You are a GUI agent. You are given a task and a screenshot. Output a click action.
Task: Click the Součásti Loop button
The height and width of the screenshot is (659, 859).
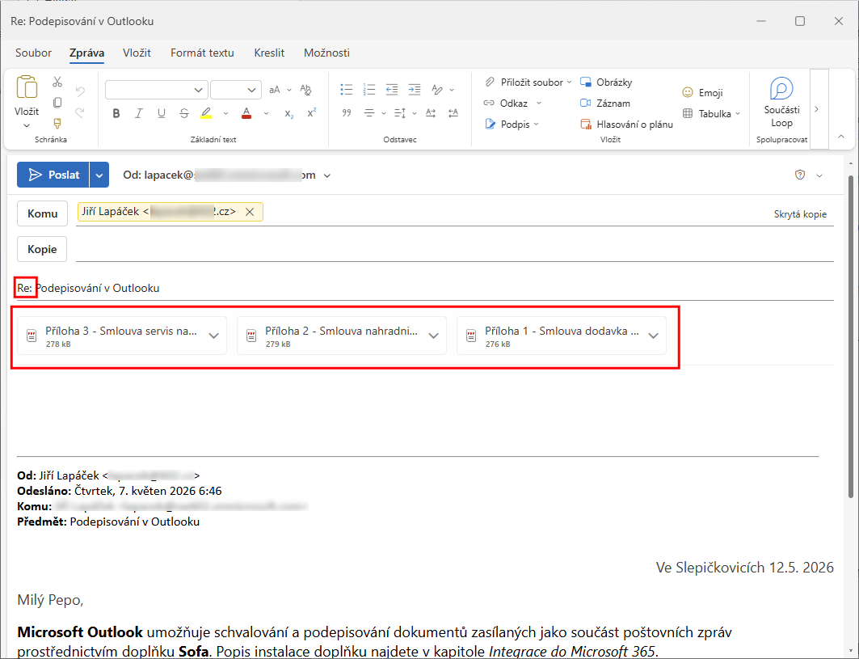pyautogui.click(x=781, y=103)
